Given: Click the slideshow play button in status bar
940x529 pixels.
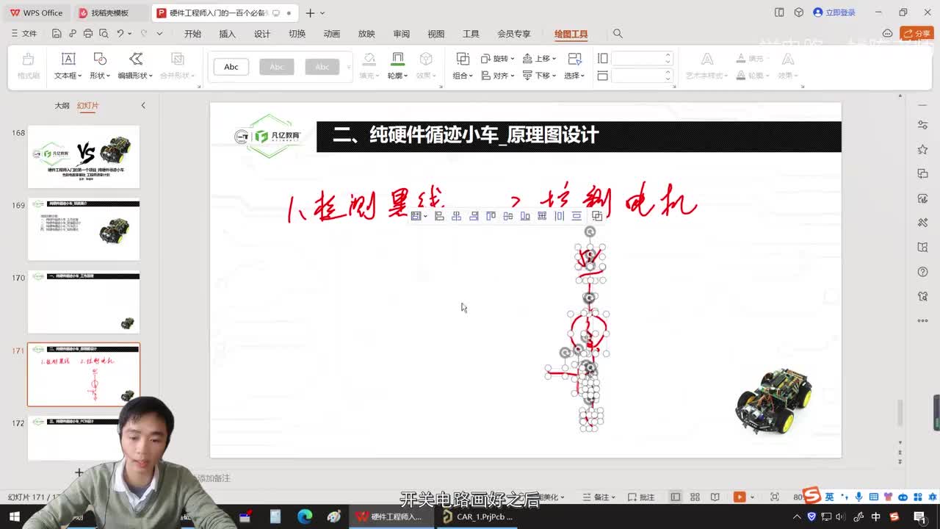Looking at the screenshot, I should tap(740, 497).
